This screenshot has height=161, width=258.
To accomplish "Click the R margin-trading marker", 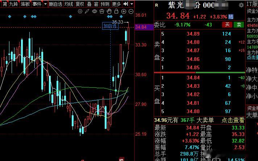I will pyautogui.click(x=157, y=5).
